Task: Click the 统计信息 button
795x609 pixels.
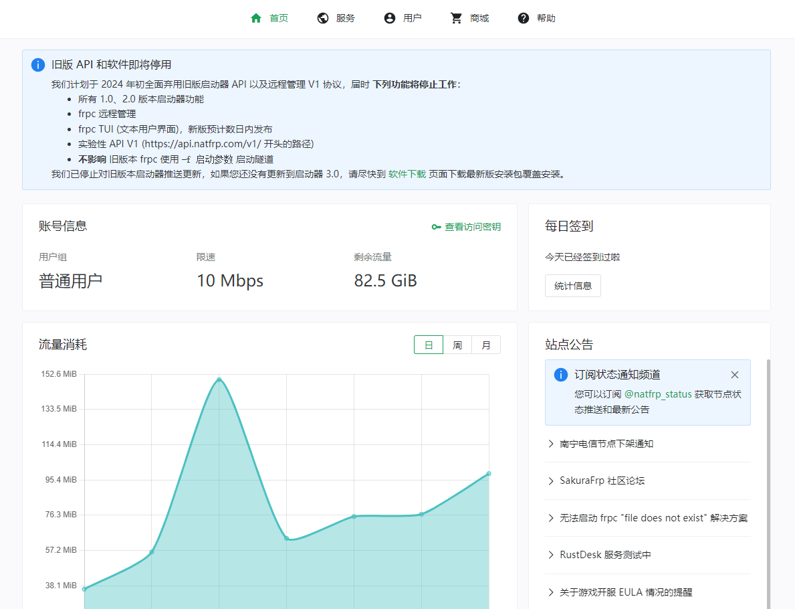Action: [x=573, y=286]
